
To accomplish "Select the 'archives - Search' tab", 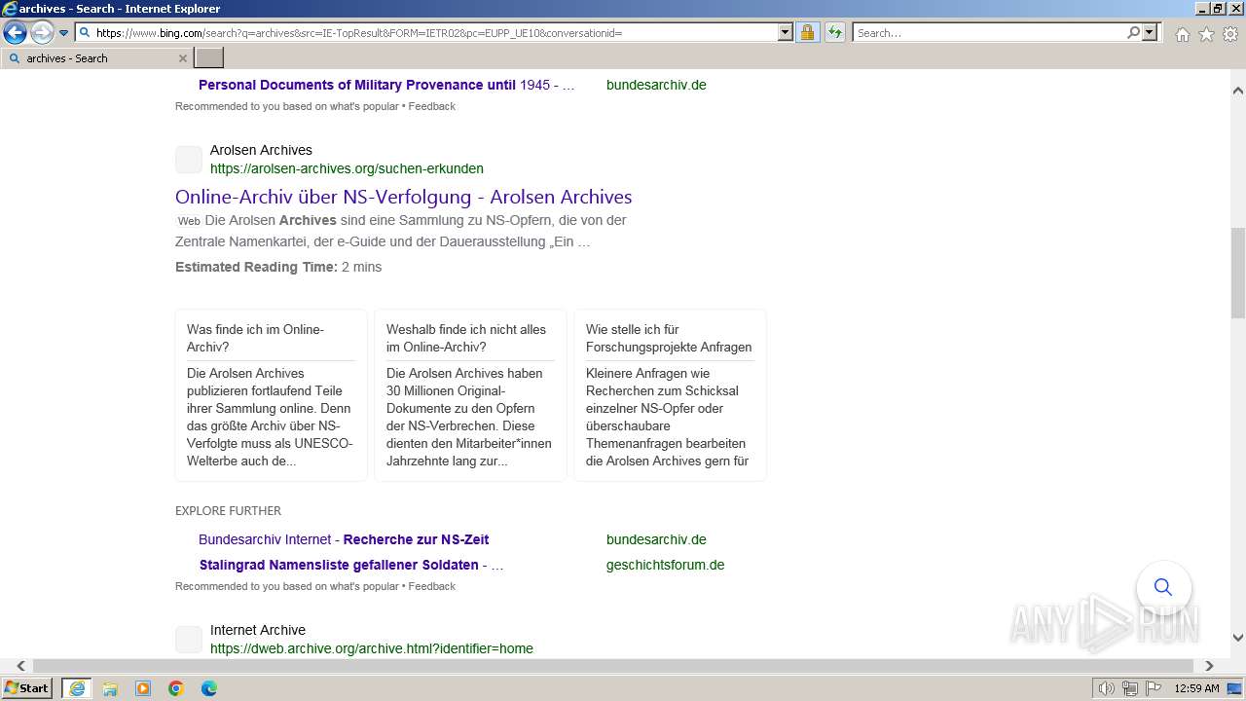I will 95,58.
